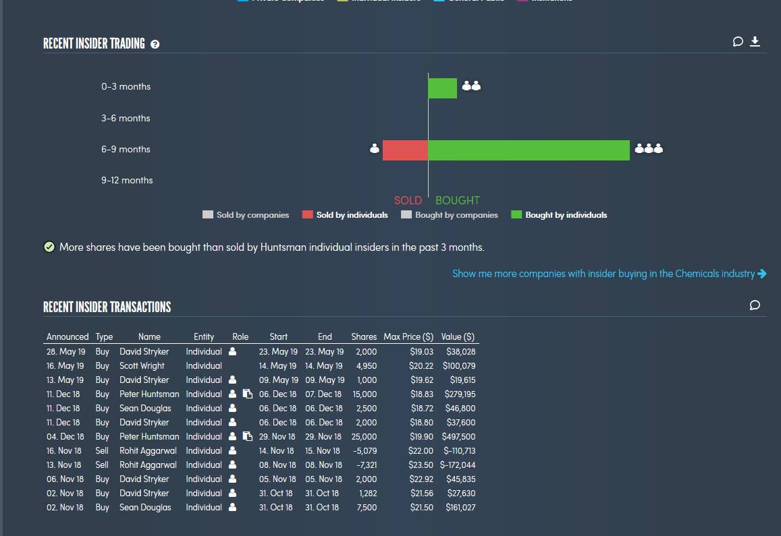Download the Recent Insider Trading chart
The image size is (781, 536).
click(x=755, y=42)
